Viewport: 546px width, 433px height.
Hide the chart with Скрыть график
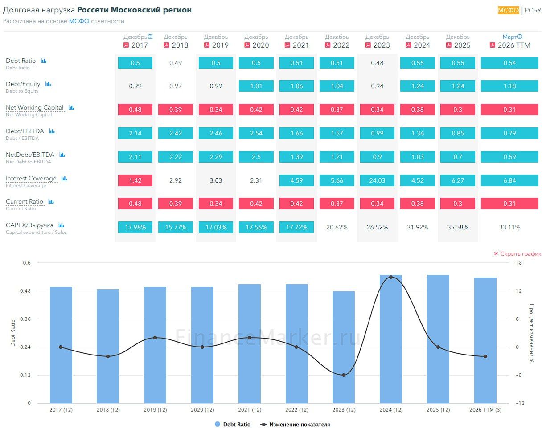(x=517, y=253)
